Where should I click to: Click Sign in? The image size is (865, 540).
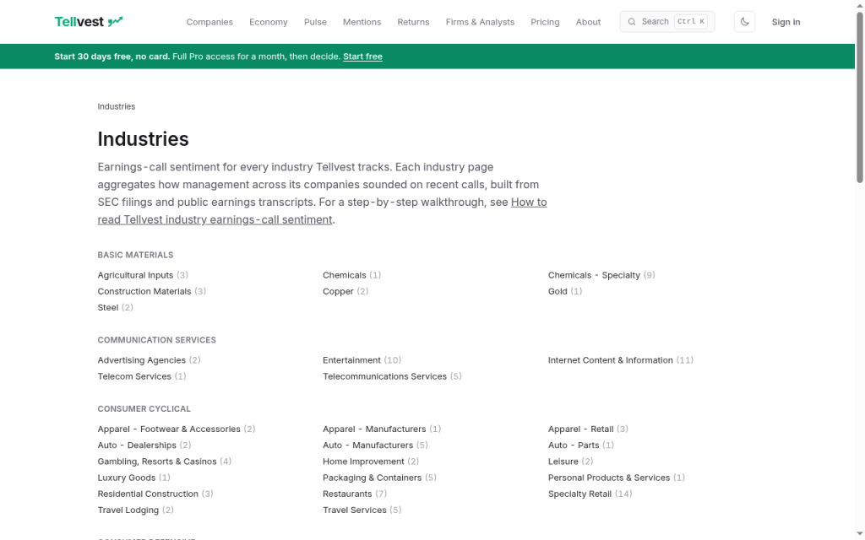coord(786,22)
